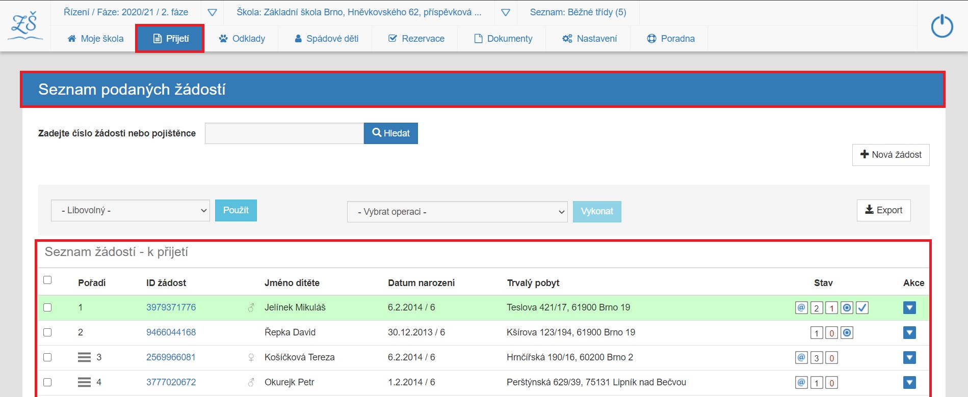Image resolution: width=968 pixels, height=397 pixels.
Task: Open the Spádové děti tab
Action: pos(326,39)
